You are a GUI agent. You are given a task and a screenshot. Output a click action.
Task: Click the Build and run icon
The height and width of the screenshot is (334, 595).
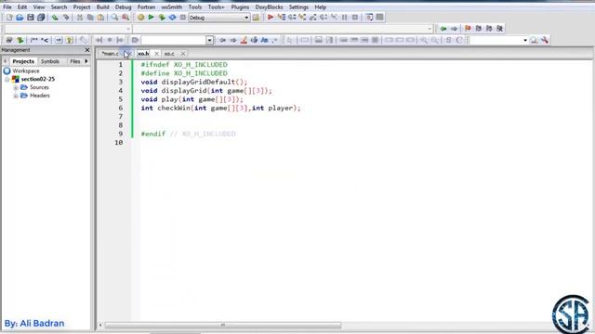[x=162, y=18]
